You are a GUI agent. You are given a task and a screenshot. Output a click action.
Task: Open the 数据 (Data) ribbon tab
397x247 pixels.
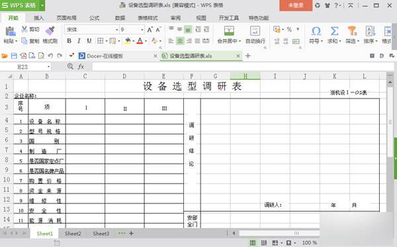120,18
